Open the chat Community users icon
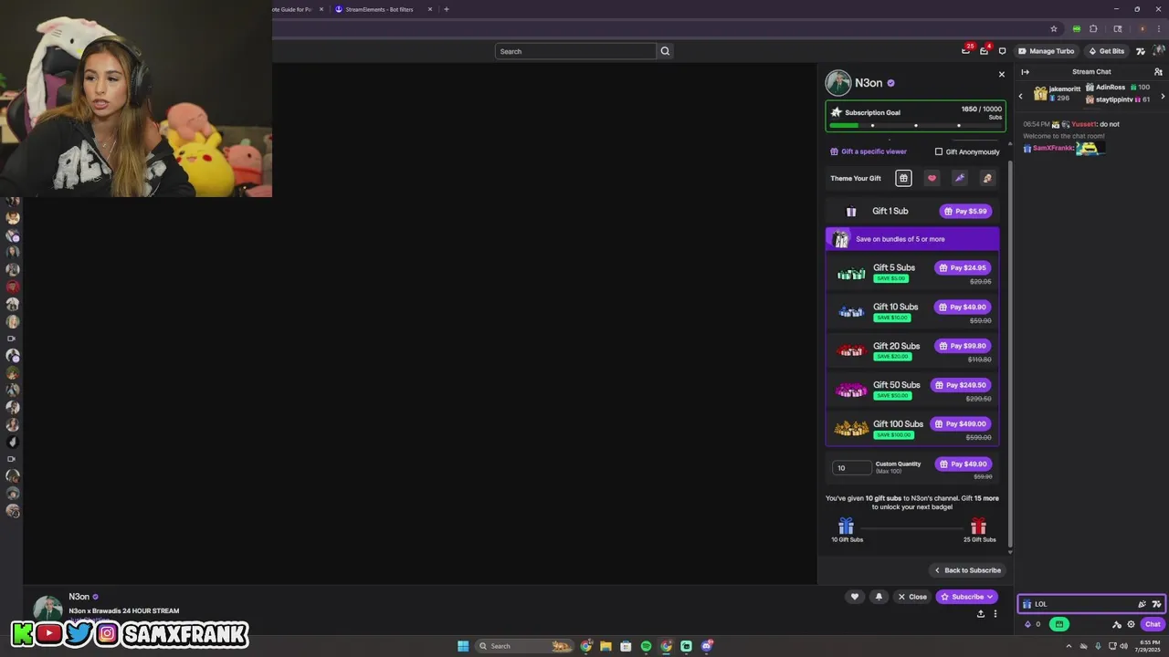The height and width of the screenshot is (657, 1169). click(1158, 72)
